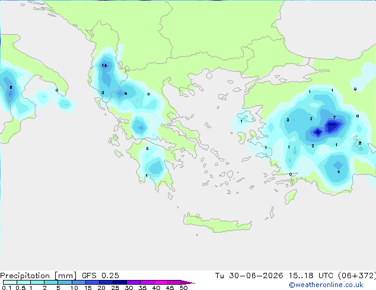Image resolution: width=376 pixels, height=290 pixels.
Task: Click the 40–45 mm magenta legend swatch
Action: (161, 282)
